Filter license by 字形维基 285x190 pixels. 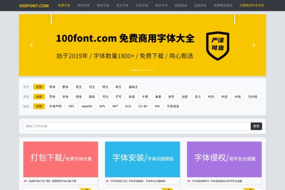coord(173,106)
